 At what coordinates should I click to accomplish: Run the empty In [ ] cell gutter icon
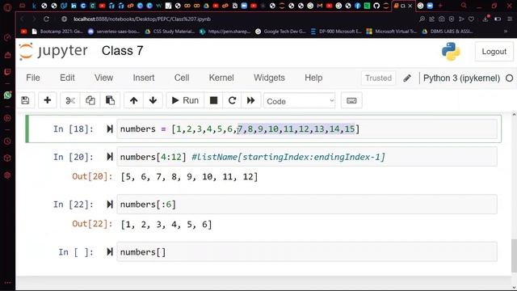(x=110, y=252)
